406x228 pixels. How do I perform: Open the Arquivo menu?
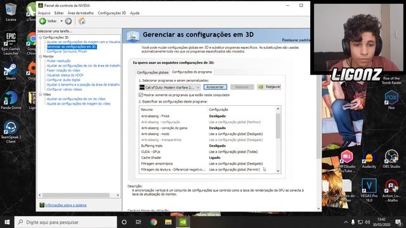44,13
